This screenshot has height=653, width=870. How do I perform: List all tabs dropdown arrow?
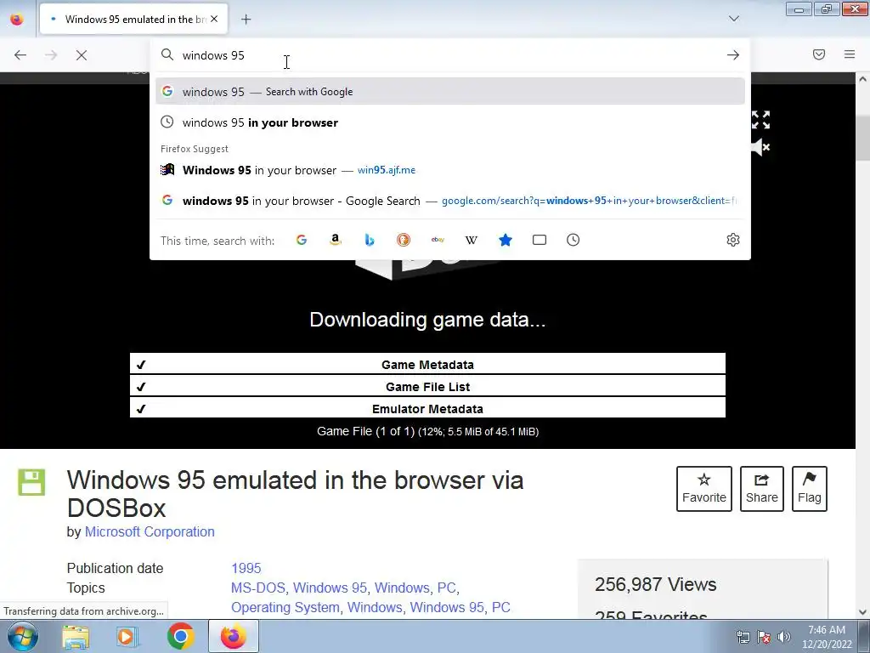point(733,19)
